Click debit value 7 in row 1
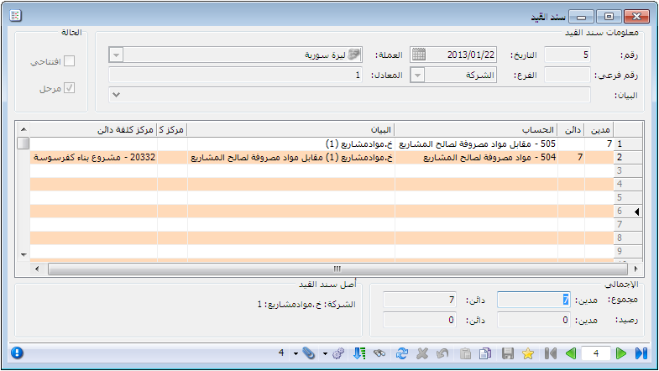 coord(599,144)
